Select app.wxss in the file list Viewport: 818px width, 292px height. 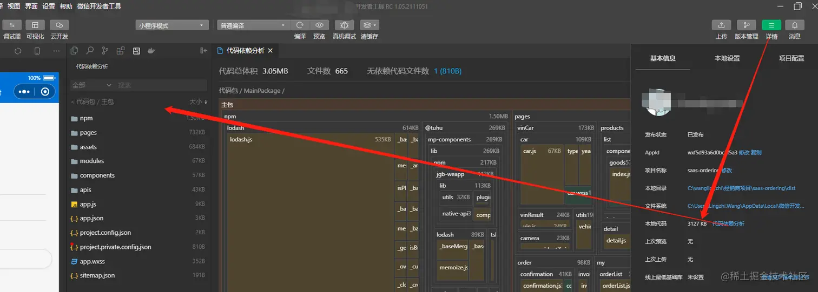pyautogui.click(x=138, y=261)
